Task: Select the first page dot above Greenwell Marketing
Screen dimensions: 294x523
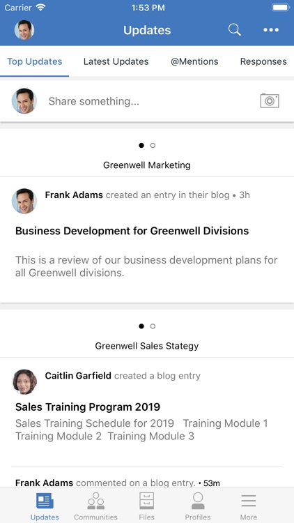Action: click(141, 146)
